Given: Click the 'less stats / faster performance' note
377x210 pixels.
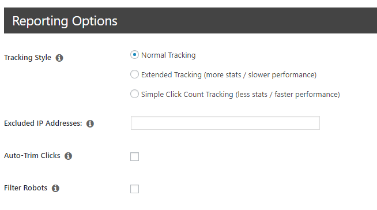Looking at the screenshot, I should (x=288, y=94).
